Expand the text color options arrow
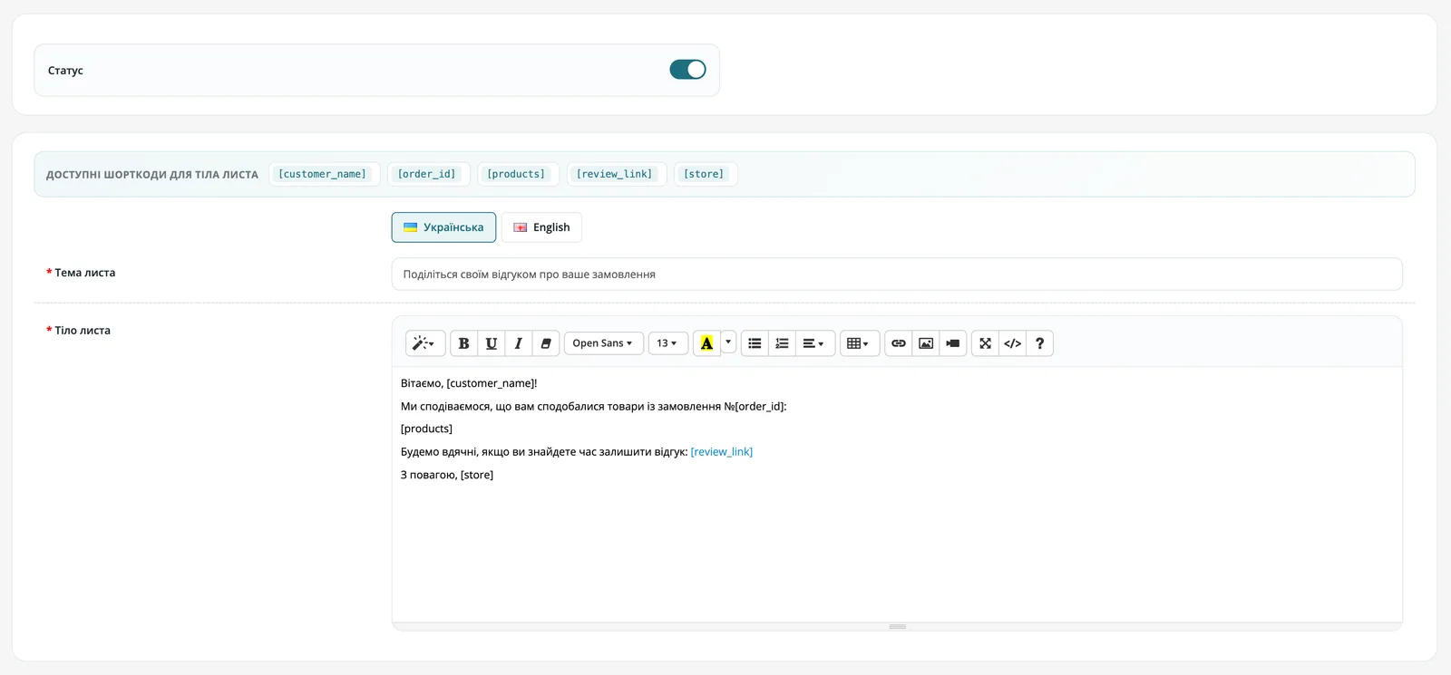Image resolution: width=1451 pixels, height=675 pixels. (728, 343)
